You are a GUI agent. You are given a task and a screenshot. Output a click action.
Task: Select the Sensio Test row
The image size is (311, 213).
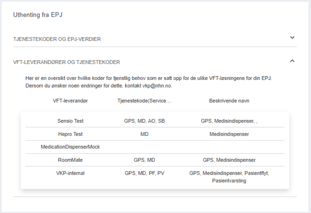click(70, 121)
